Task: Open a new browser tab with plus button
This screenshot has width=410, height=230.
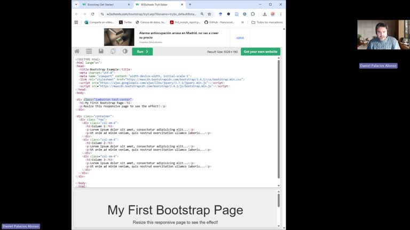Action: point(190,5)
